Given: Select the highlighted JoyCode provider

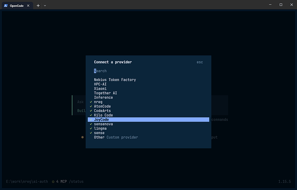Looking at the screenshot, I should pyautogui.click(x=148, y=119).
